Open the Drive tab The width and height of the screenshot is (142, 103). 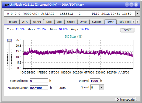click(x=83, y=22)
